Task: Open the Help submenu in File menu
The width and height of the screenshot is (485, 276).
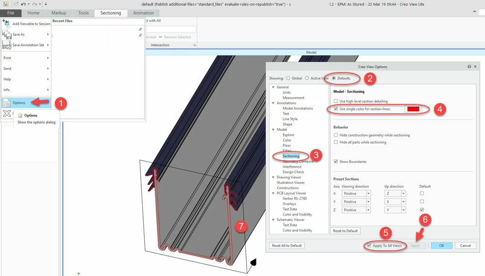Action: [26, 79]
